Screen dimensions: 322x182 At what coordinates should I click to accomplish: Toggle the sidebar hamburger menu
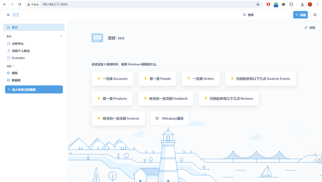click(8, 15)
